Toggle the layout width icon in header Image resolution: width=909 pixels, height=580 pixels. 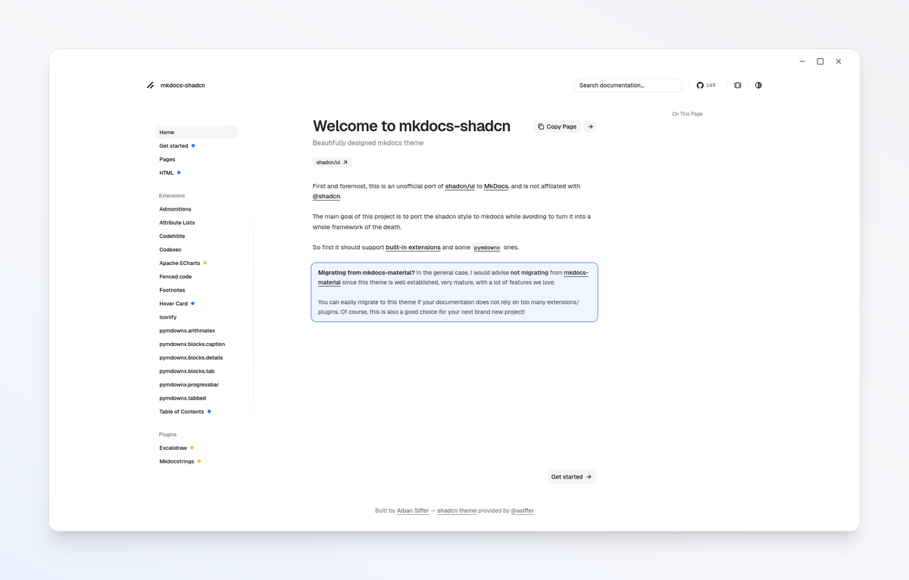pyautogui.click(x=738, y=86)
